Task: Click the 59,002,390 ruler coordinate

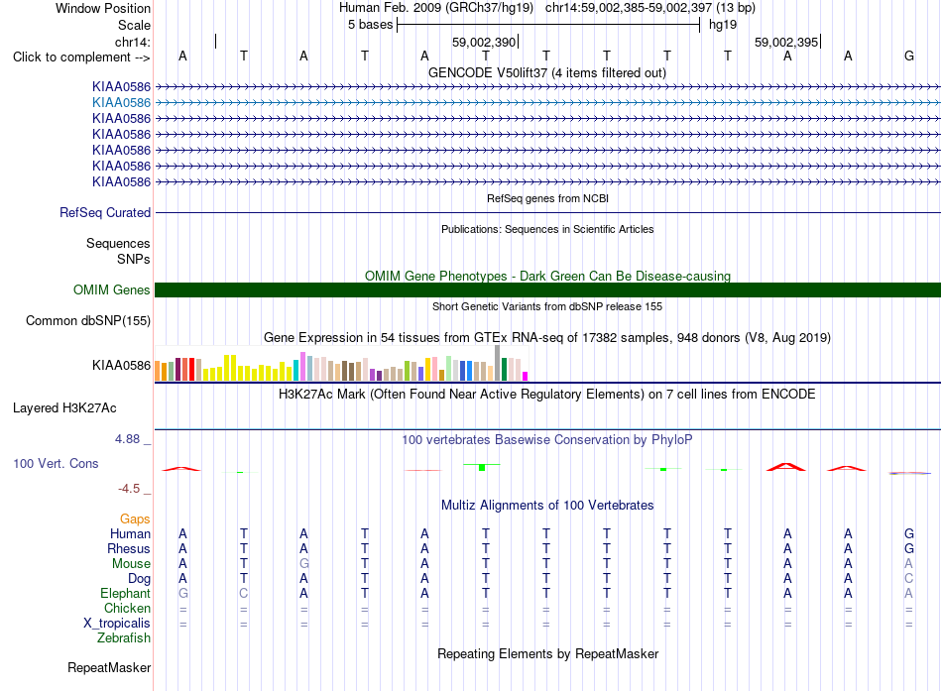Action: click(484, 42)
